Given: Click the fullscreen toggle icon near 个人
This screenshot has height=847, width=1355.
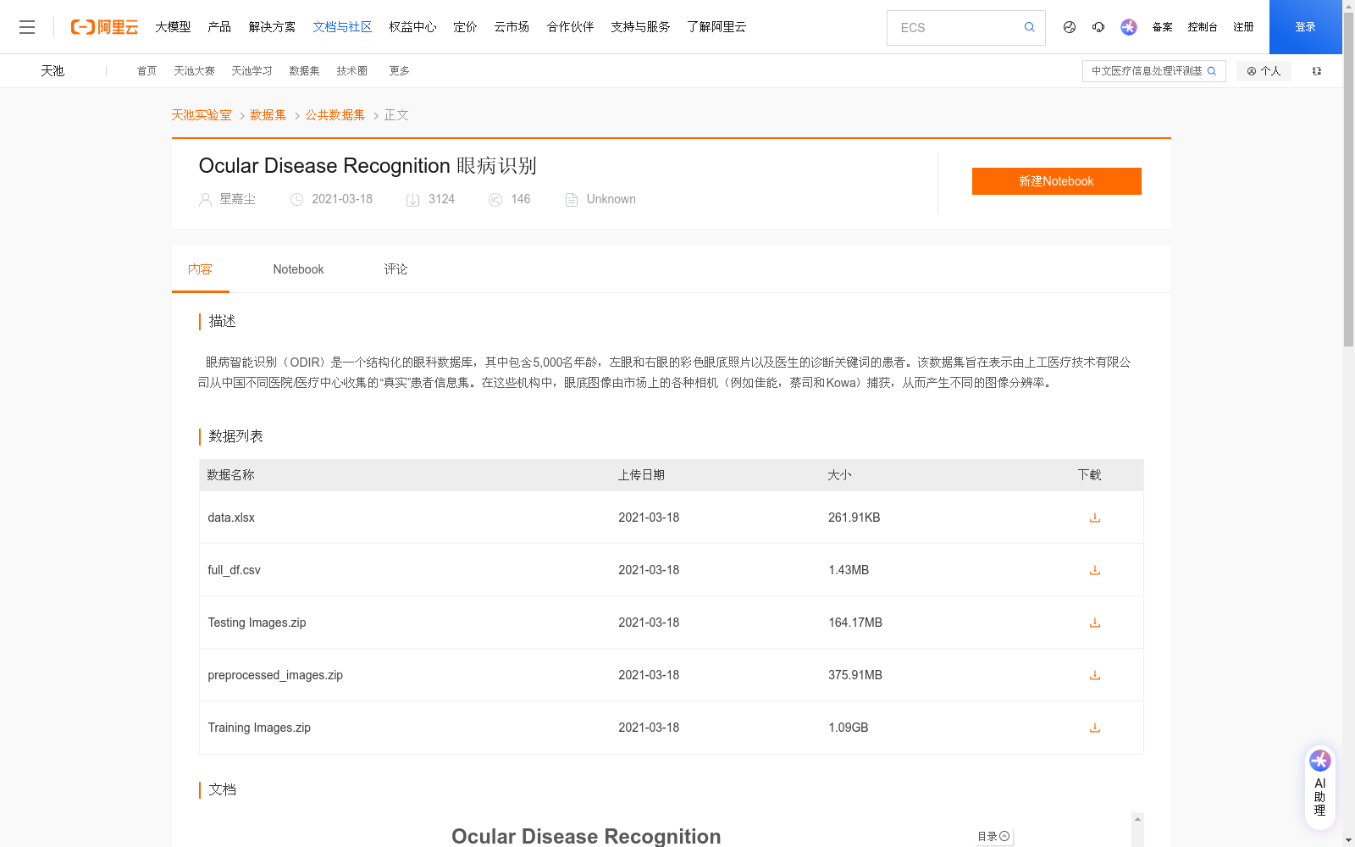Looking at the screenshot, I should click(1317, 71).
